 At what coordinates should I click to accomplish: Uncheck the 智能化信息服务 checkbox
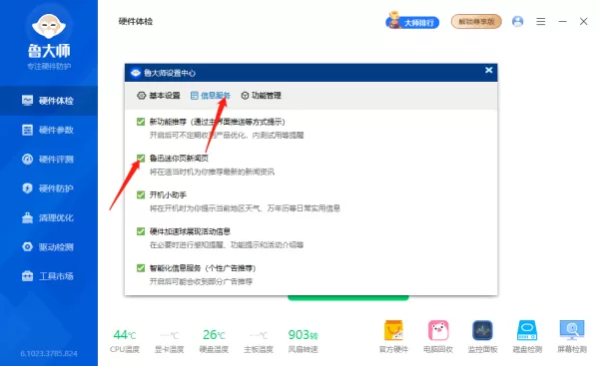[141, 268]
